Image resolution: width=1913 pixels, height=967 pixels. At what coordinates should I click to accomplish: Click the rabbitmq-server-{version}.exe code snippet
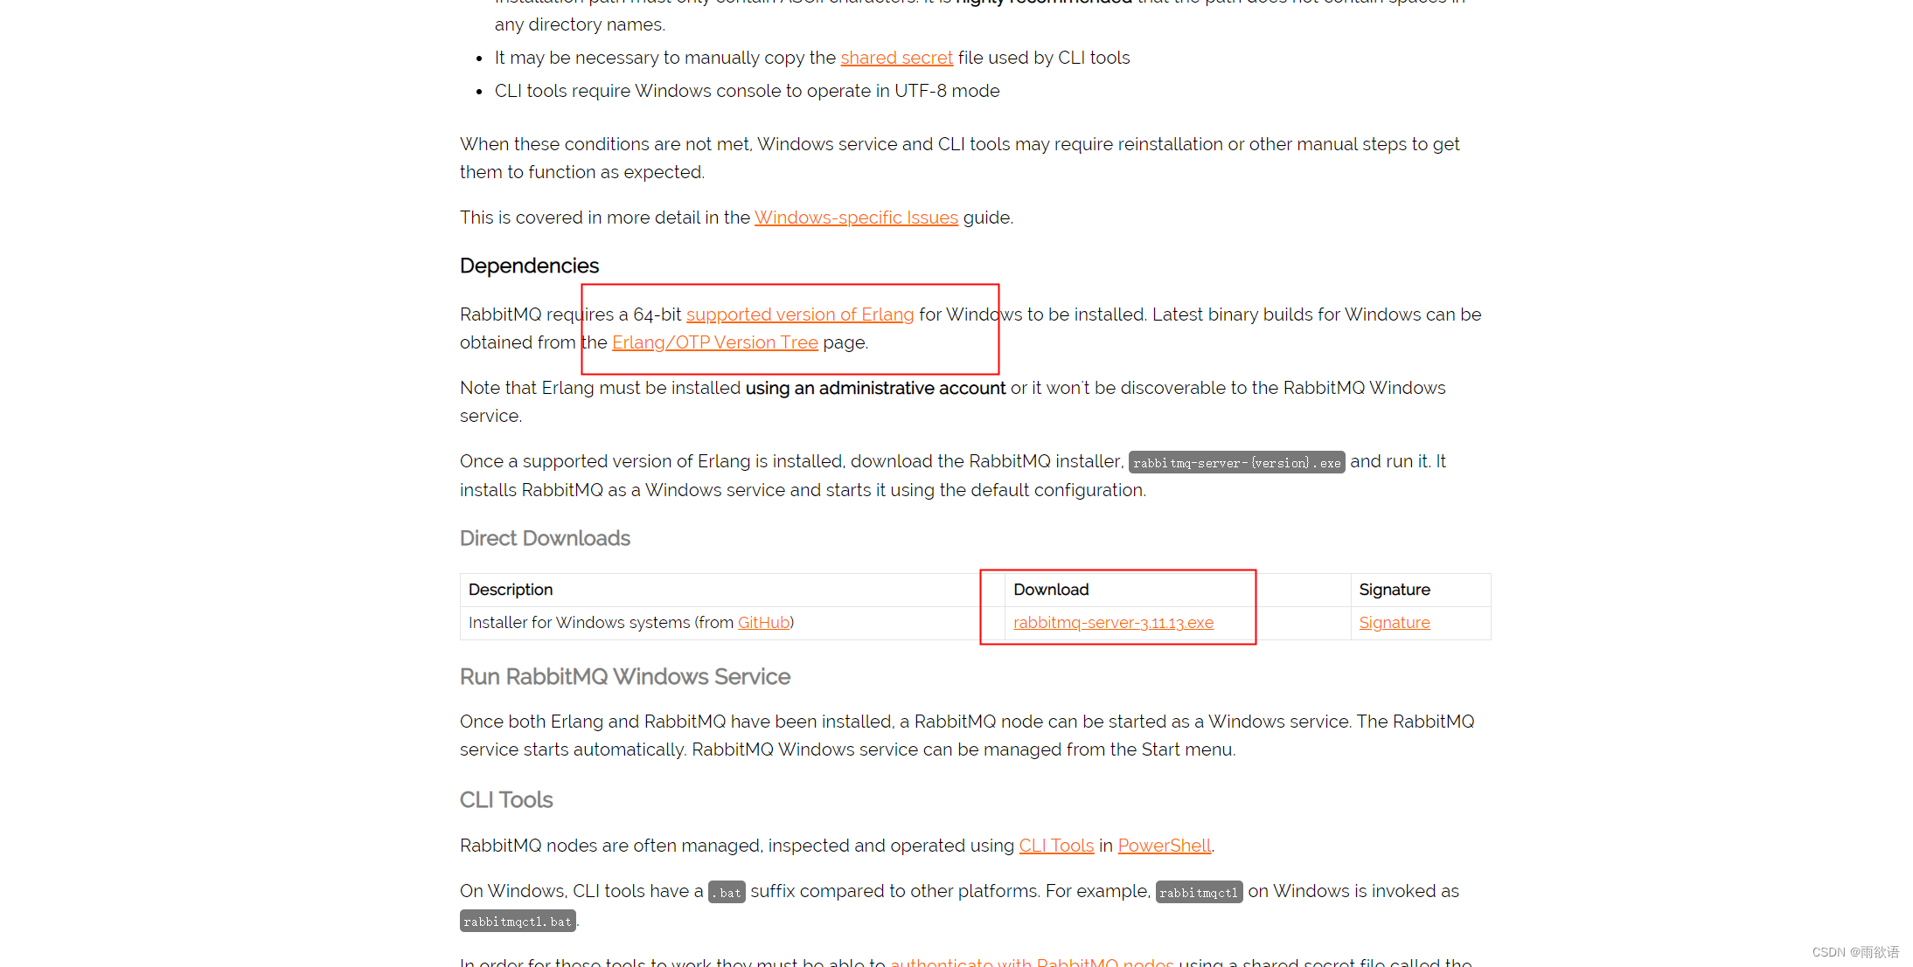[1236, 462]
